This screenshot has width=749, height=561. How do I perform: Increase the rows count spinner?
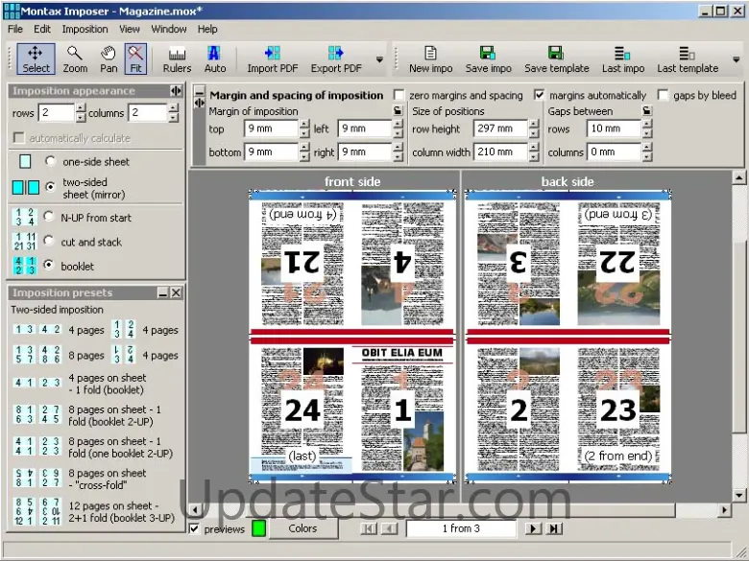(81, 107)
